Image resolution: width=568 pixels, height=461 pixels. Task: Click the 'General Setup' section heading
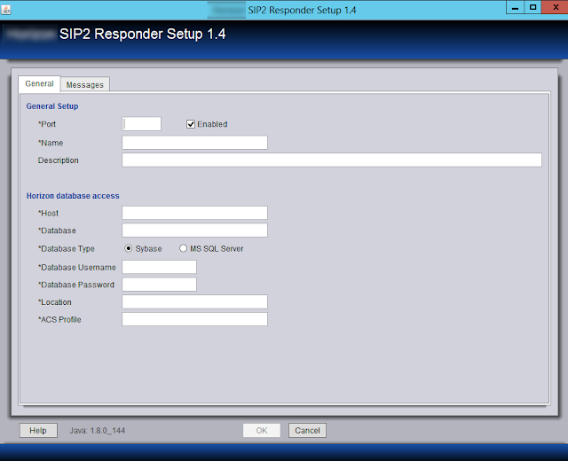pos(52,106)
